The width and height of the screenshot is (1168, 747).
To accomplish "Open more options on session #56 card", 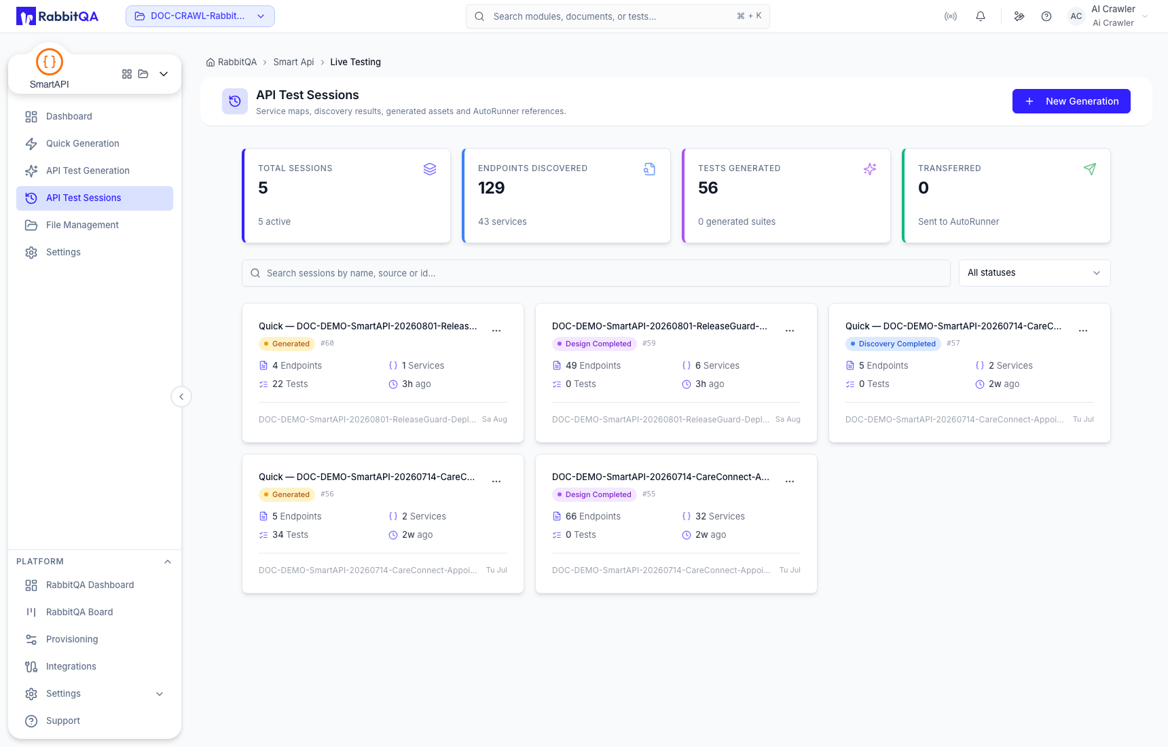I will (x=496, y=481).
